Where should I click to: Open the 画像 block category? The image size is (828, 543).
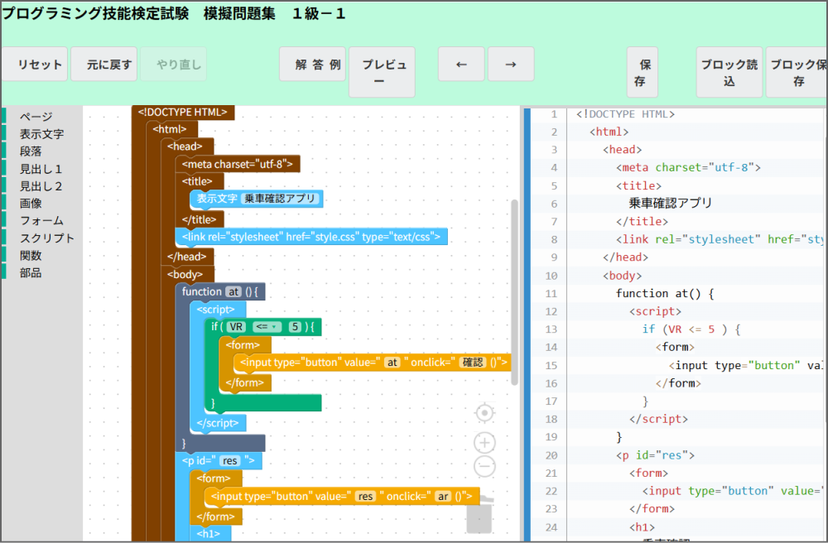[x=31, y=204]
